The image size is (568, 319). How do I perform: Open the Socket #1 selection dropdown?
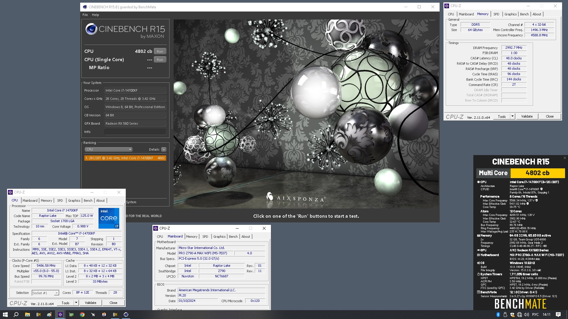click(x=45, y=293)
